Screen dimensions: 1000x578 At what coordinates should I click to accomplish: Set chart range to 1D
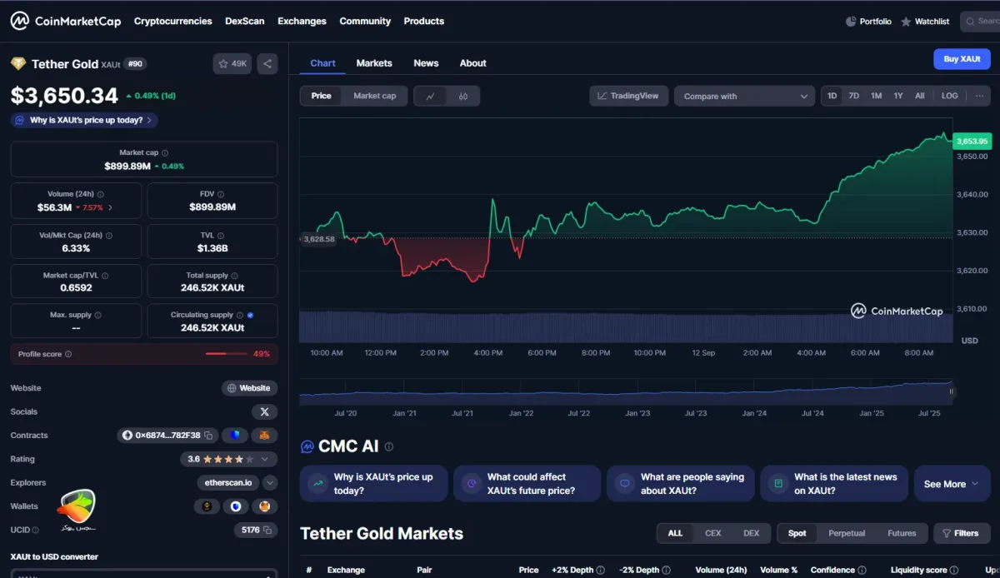click(x=832, y=96)
